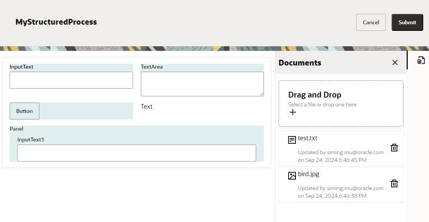
Task: Delete test.txt using its trash icon
Action: click(x=394, y=147)
